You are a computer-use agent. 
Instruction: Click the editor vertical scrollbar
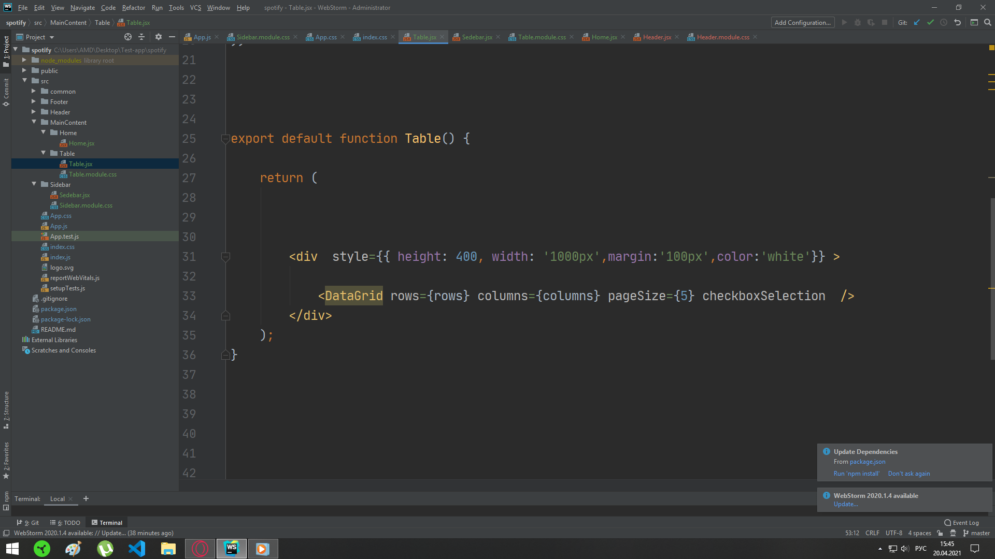click(x=992, y=279)
